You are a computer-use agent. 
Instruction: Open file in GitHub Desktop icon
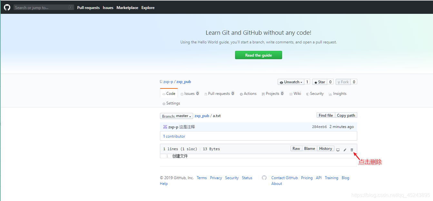pyautogui.click(x=338, y=150)
